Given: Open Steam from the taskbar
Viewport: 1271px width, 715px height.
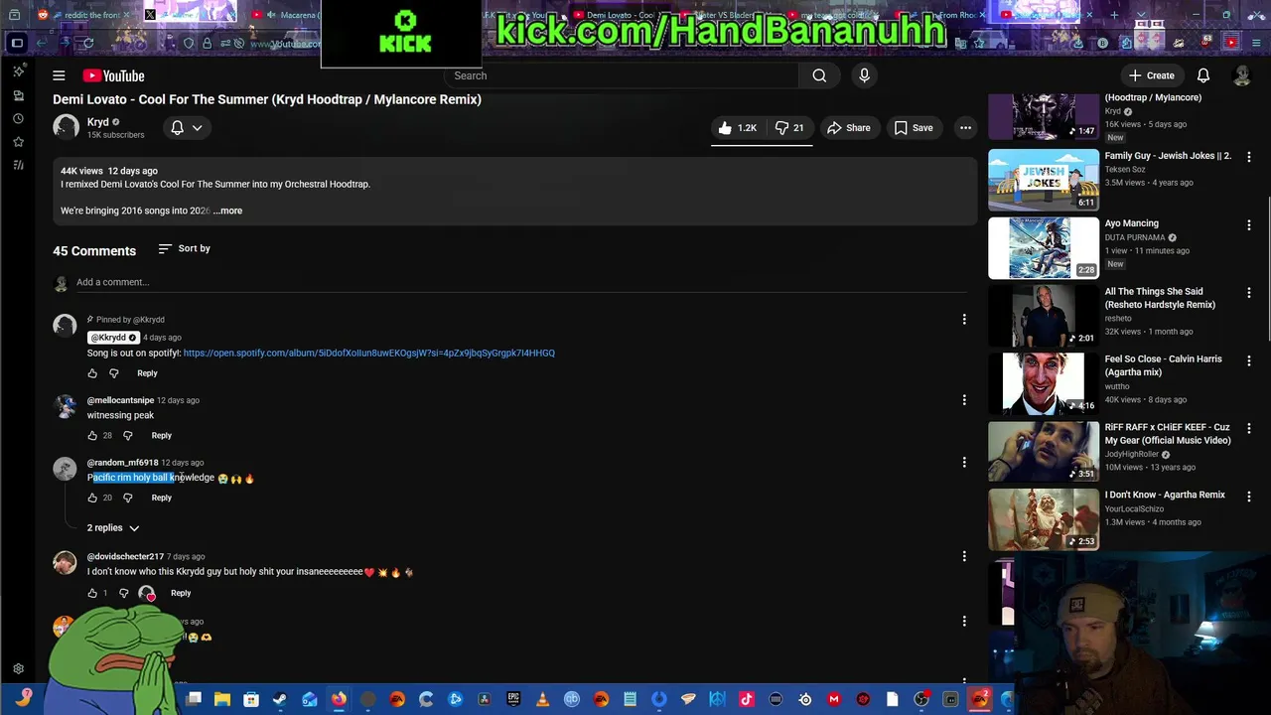Looking at the screenshot, I should coord(281,700).
